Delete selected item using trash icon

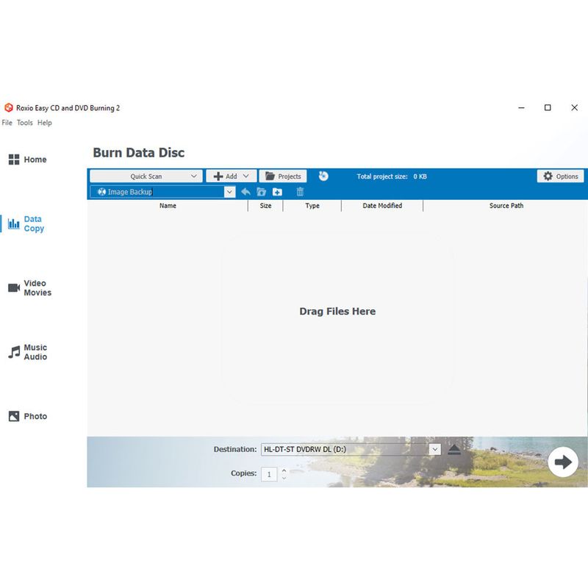click(x=300, y=192)
